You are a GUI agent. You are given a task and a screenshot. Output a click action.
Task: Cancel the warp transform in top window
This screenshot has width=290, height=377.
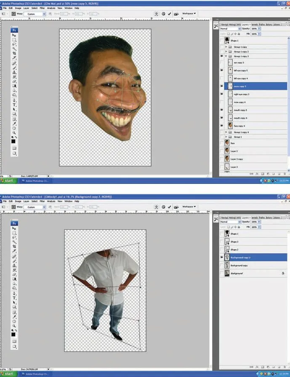click(163, 14)
